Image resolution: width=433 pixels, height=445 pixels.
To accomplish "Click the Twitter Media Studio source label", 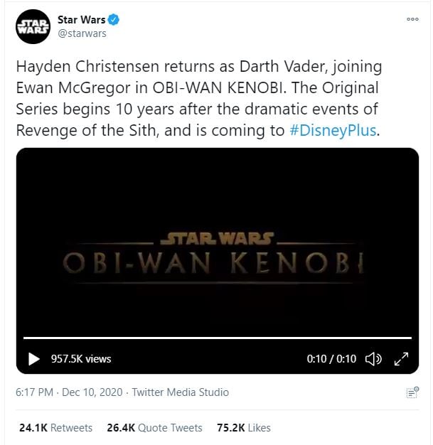I will click(x=181, y=392).
